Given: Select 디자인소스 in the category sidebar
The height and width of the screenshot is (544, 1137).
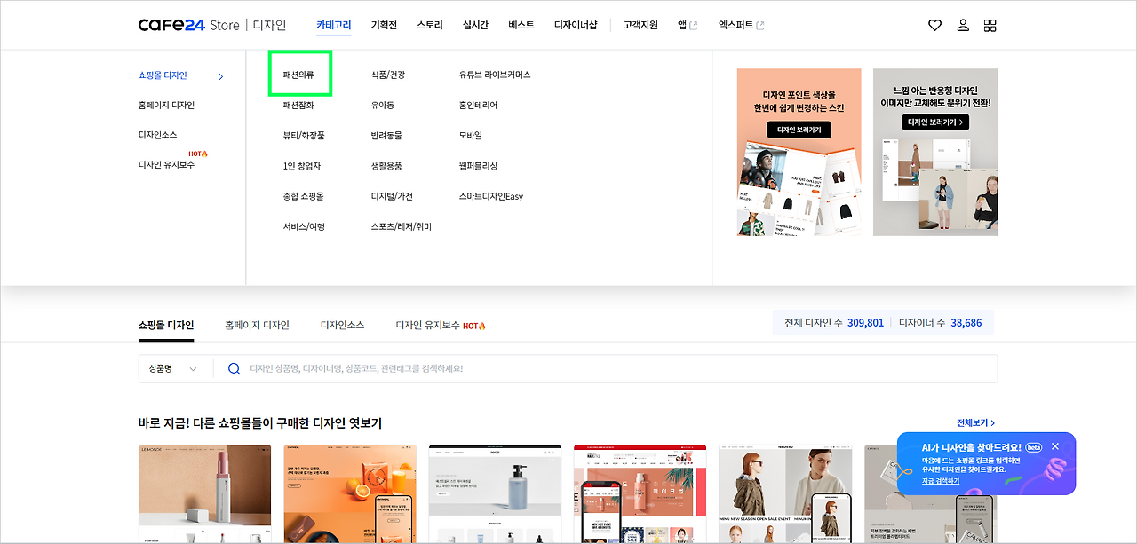Looking at the screenshot, I should coord(158,135).
